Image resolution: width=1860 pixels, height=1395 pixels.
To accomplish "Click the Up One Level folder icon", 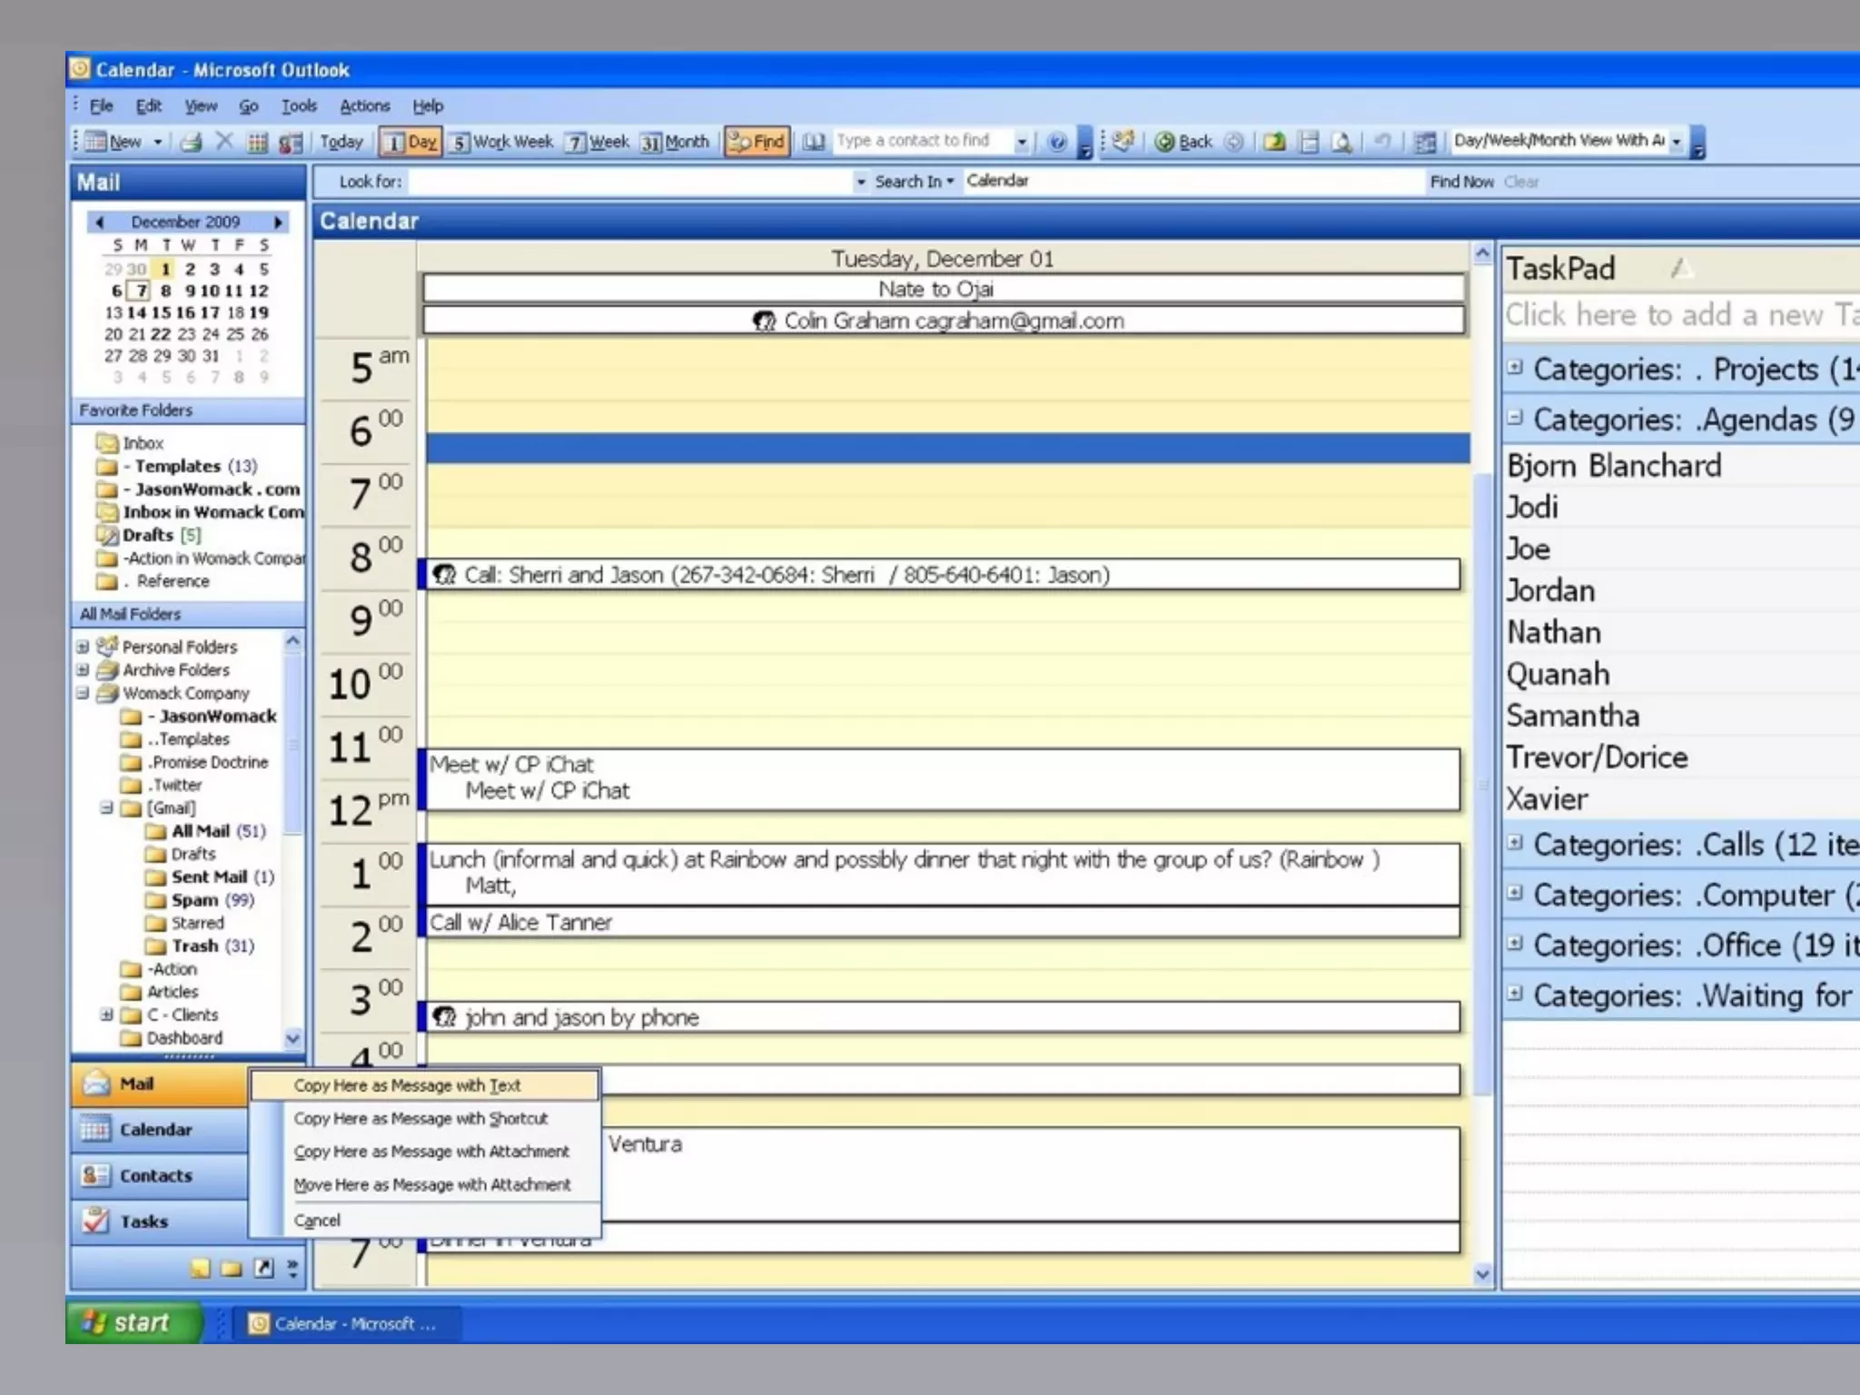I will coord(1274,142).
